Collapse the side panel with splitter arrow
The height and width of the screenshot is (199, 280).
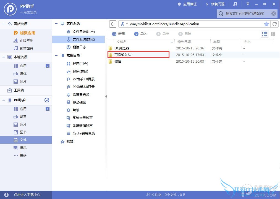pyautogui.click(x=106, y=97)
